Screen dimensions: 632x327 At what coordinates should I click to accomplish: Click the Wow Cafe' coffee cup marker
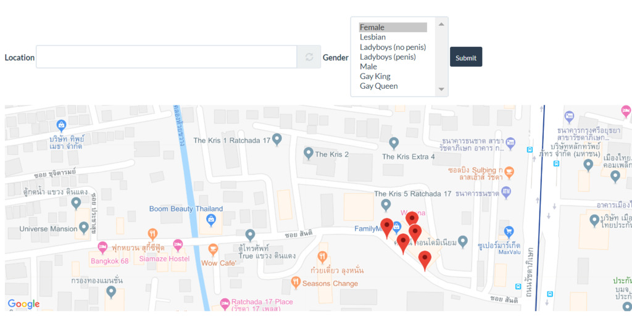tap(213, 250)
